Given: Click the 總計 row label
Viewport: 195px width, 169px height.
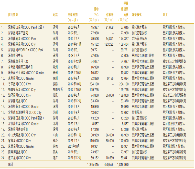Looking at the screenshot, I should pyautogui.click(x=12, y=164).
